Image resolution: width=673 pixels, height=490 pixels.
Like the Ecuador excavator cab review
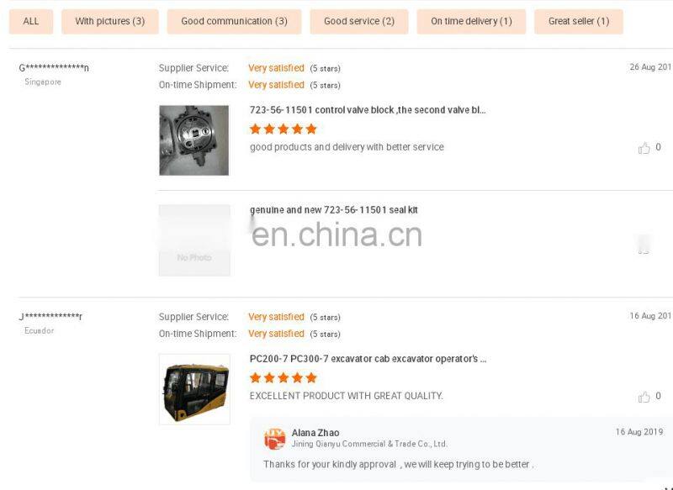pos(644,397)
